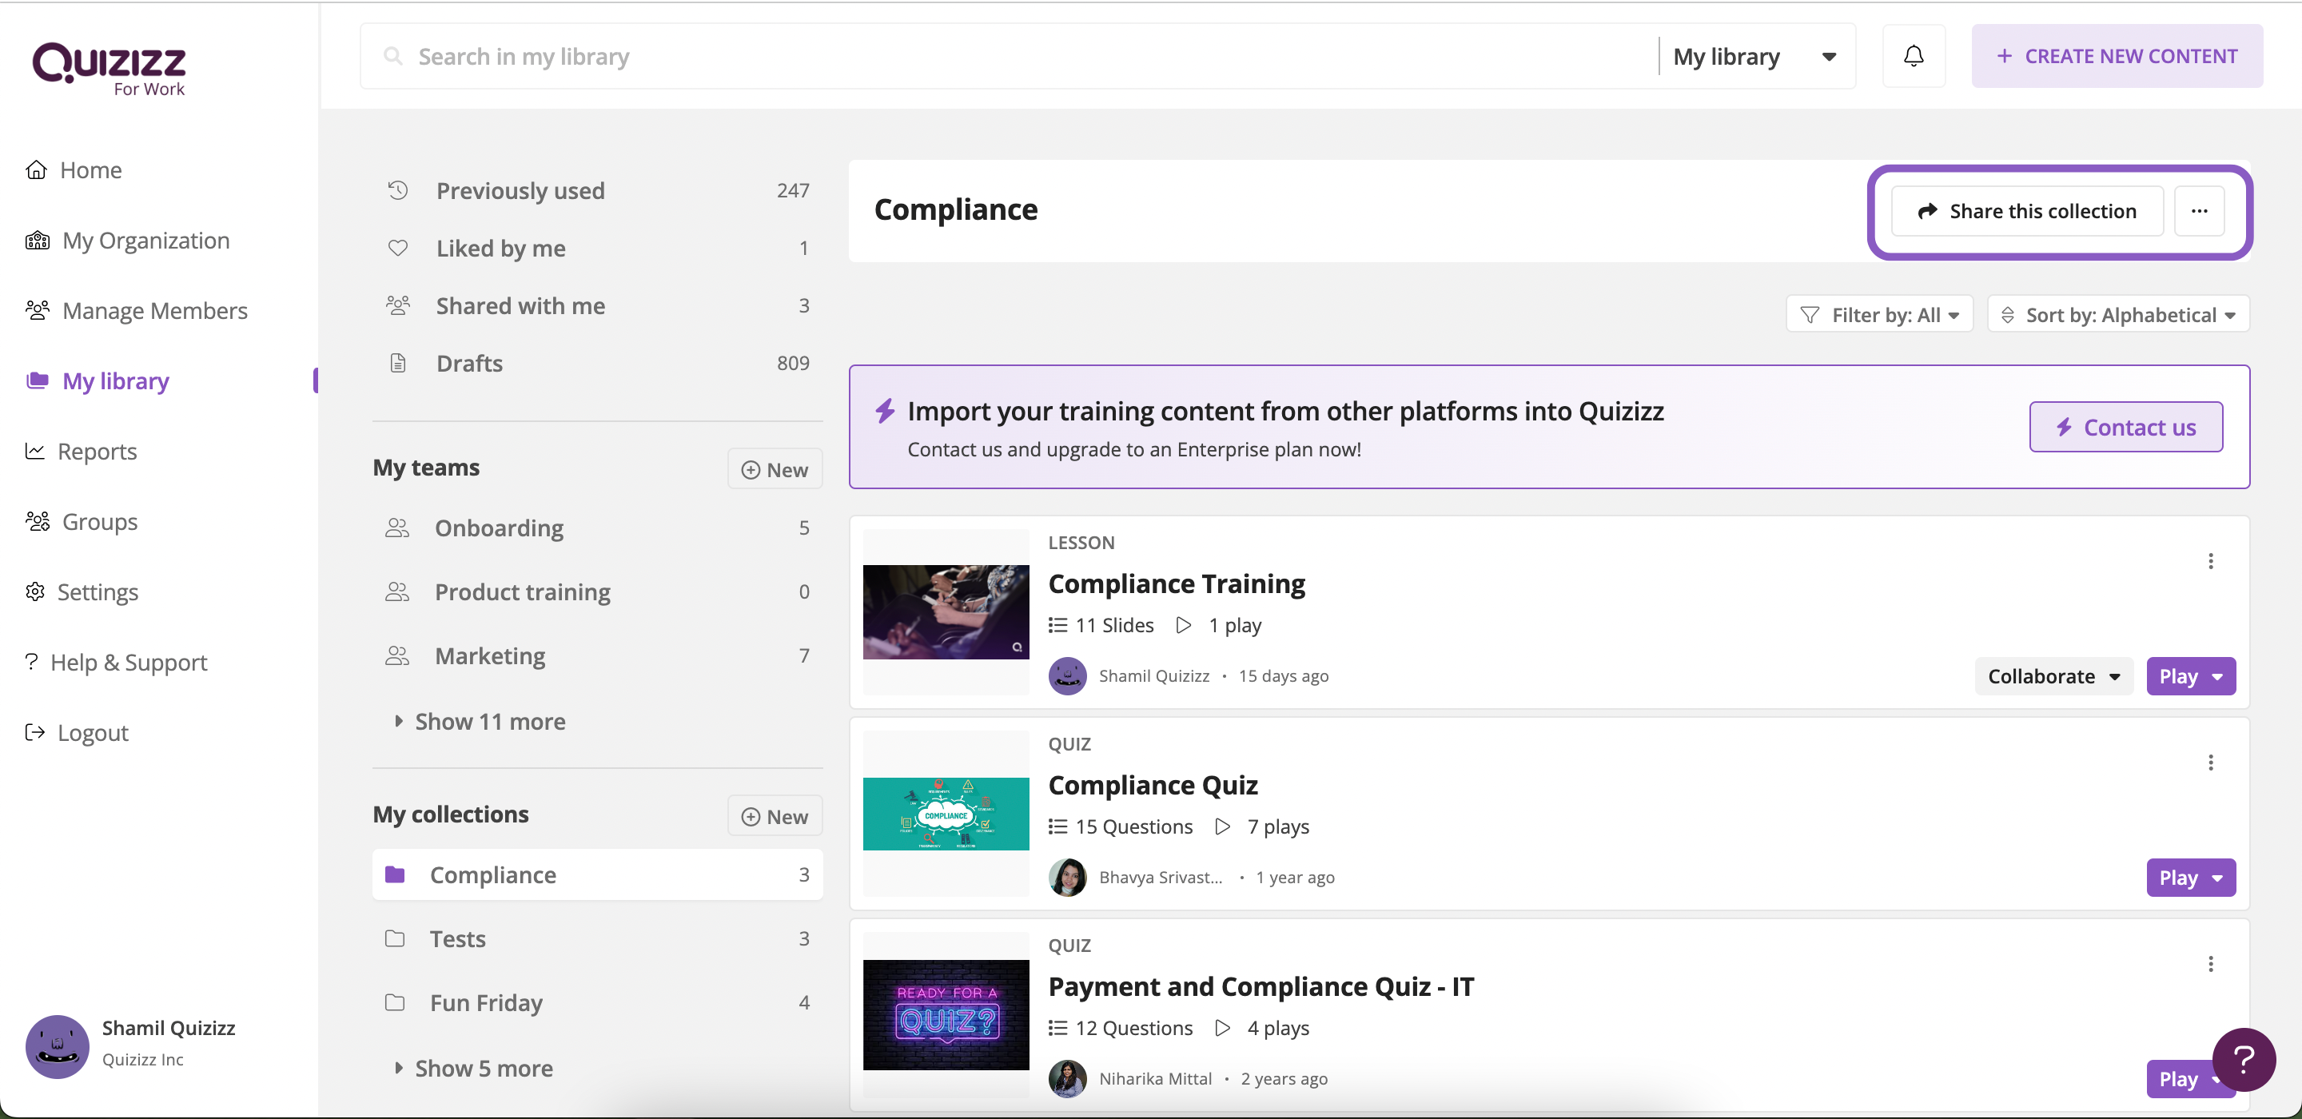Click the Shamil Quizizz profile avatar
The width and height of the screenshot is (2302, 1119).
[x=58, y=1045]
